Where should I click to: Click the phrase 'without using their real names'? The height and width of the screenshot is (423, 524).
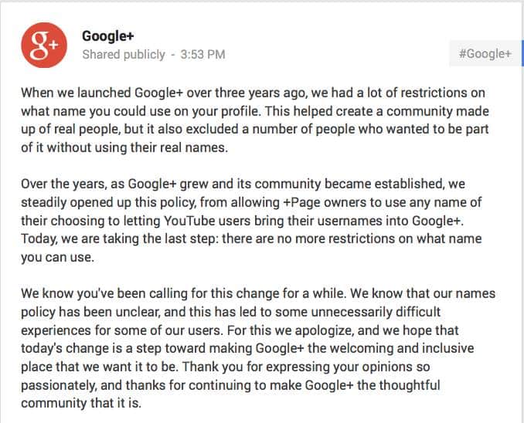pos(138,147)
